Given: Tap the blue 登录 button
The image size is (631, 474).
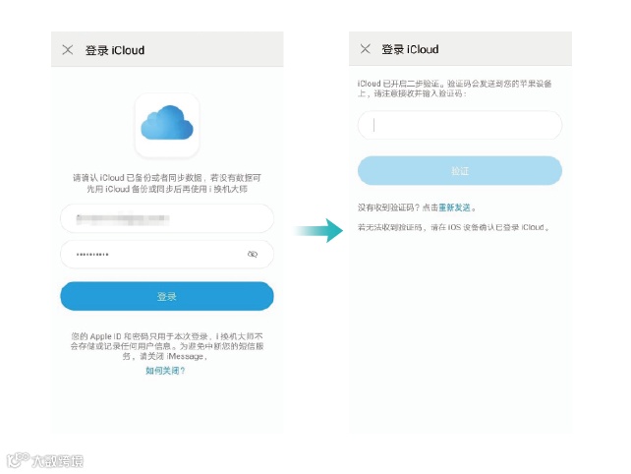Looking at the screenshot, I should [x=167, y=296].
